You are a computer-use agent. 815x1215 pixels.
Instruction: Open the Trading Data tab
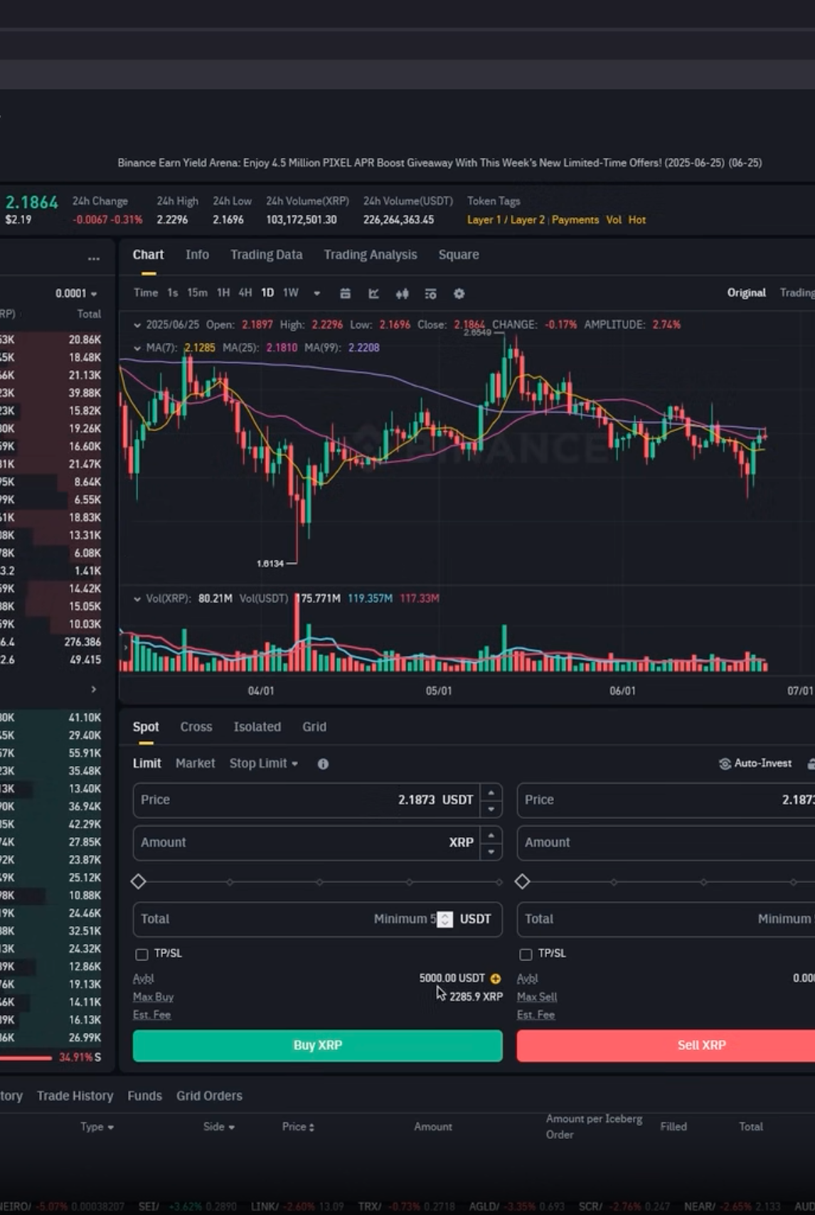click(x=266, y=255)
